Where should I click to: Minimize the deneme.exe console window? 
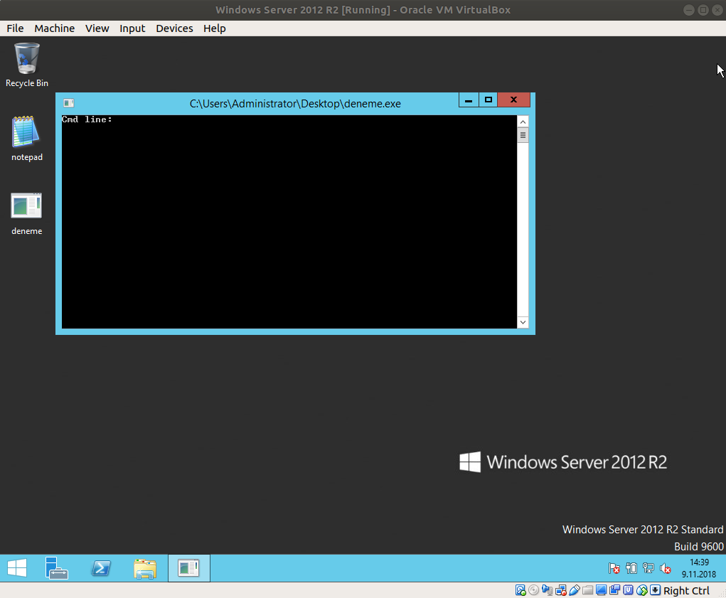tap(469, 100)
